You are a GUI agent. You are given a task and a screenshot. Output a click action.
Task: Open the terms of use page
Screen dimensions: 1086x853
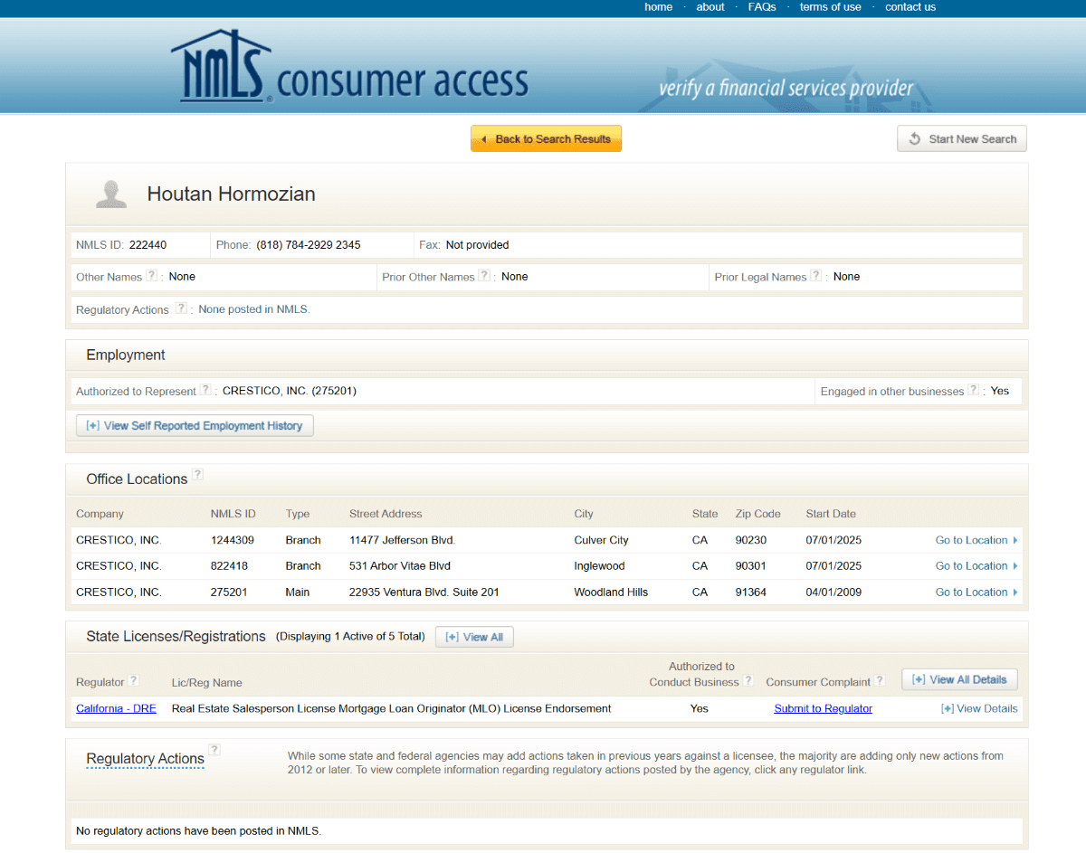point(830,7)
